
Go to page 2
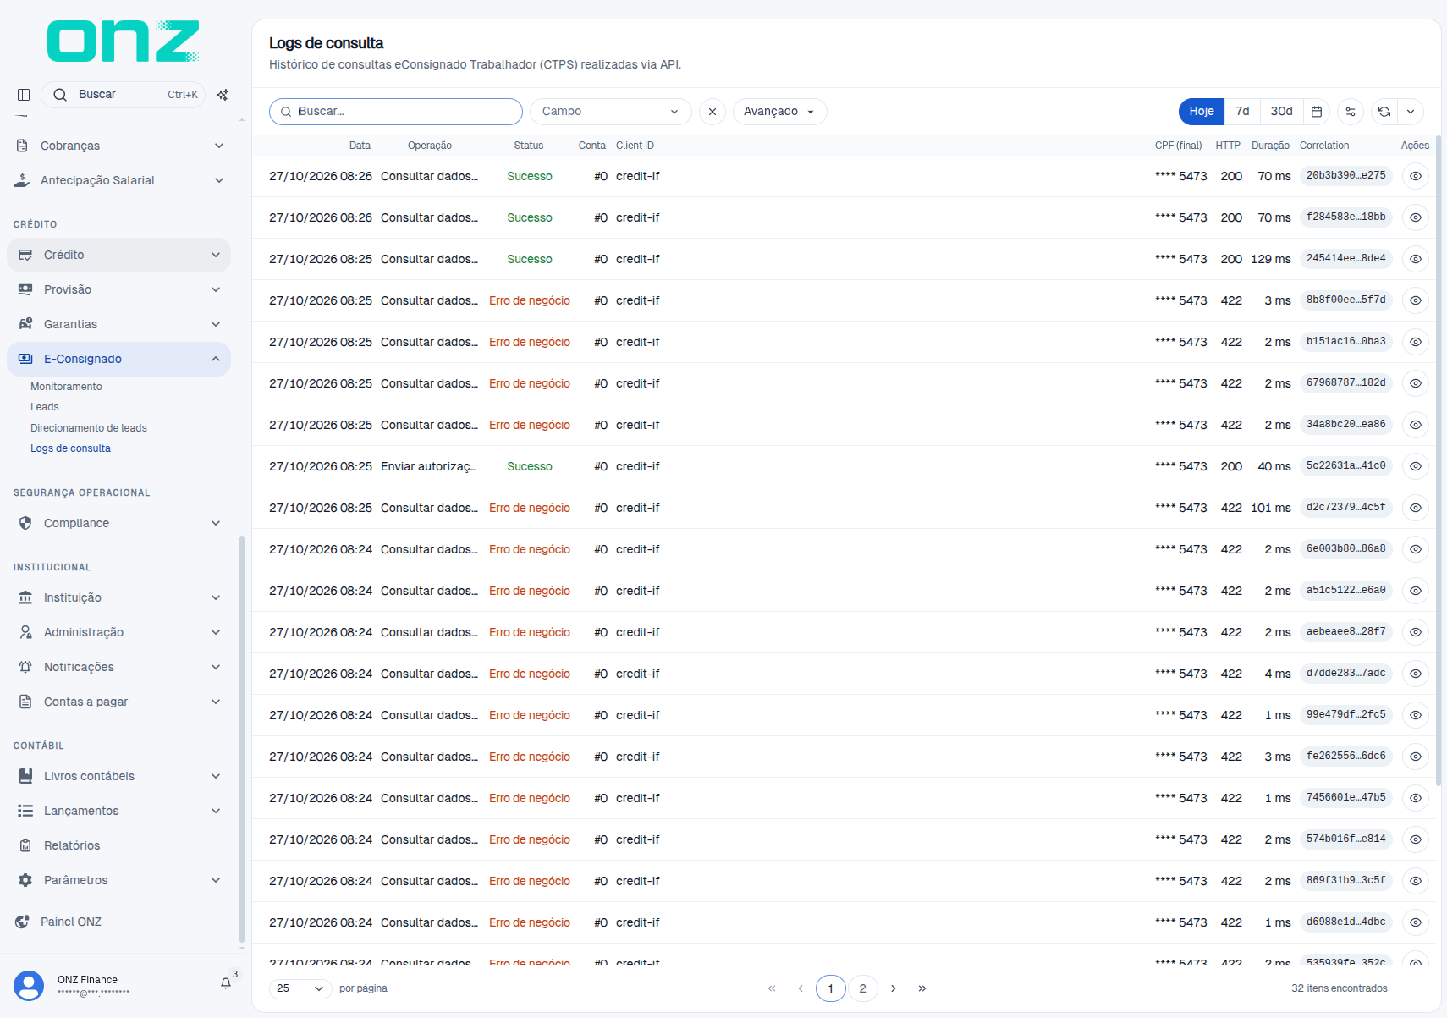(x=862, y=988)
